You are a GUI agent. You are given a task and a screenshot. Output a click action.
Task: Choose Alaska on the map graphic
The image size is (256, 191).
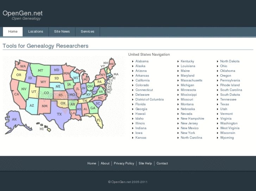14,120
